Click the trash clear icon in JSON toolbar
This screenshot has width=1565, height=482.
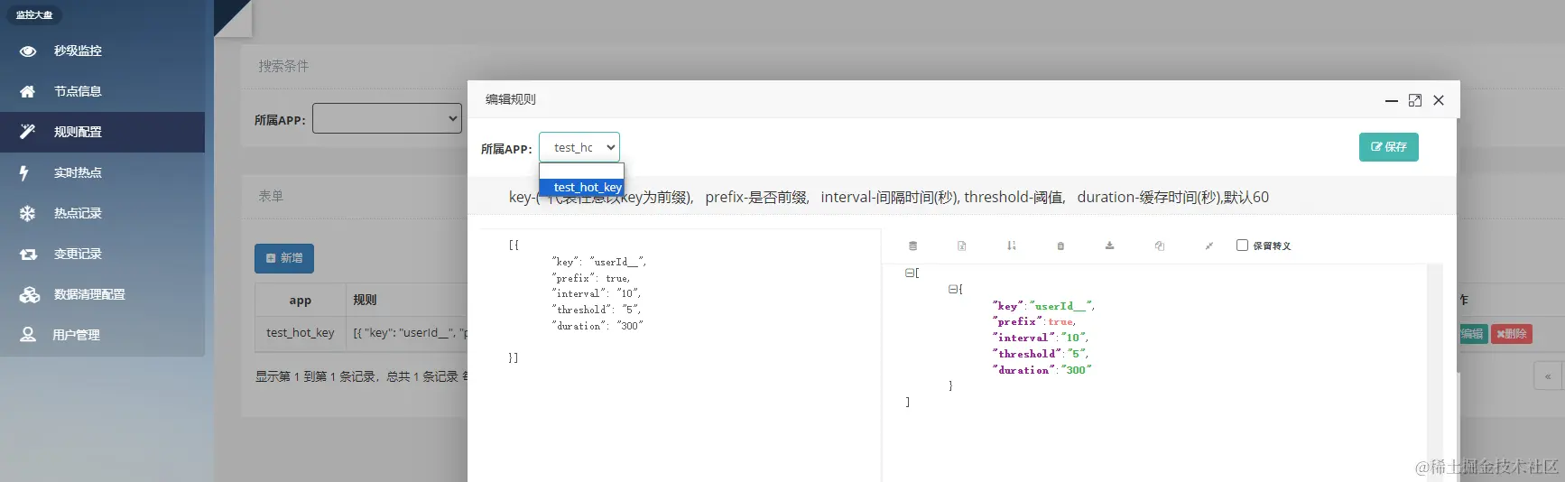1060,246
